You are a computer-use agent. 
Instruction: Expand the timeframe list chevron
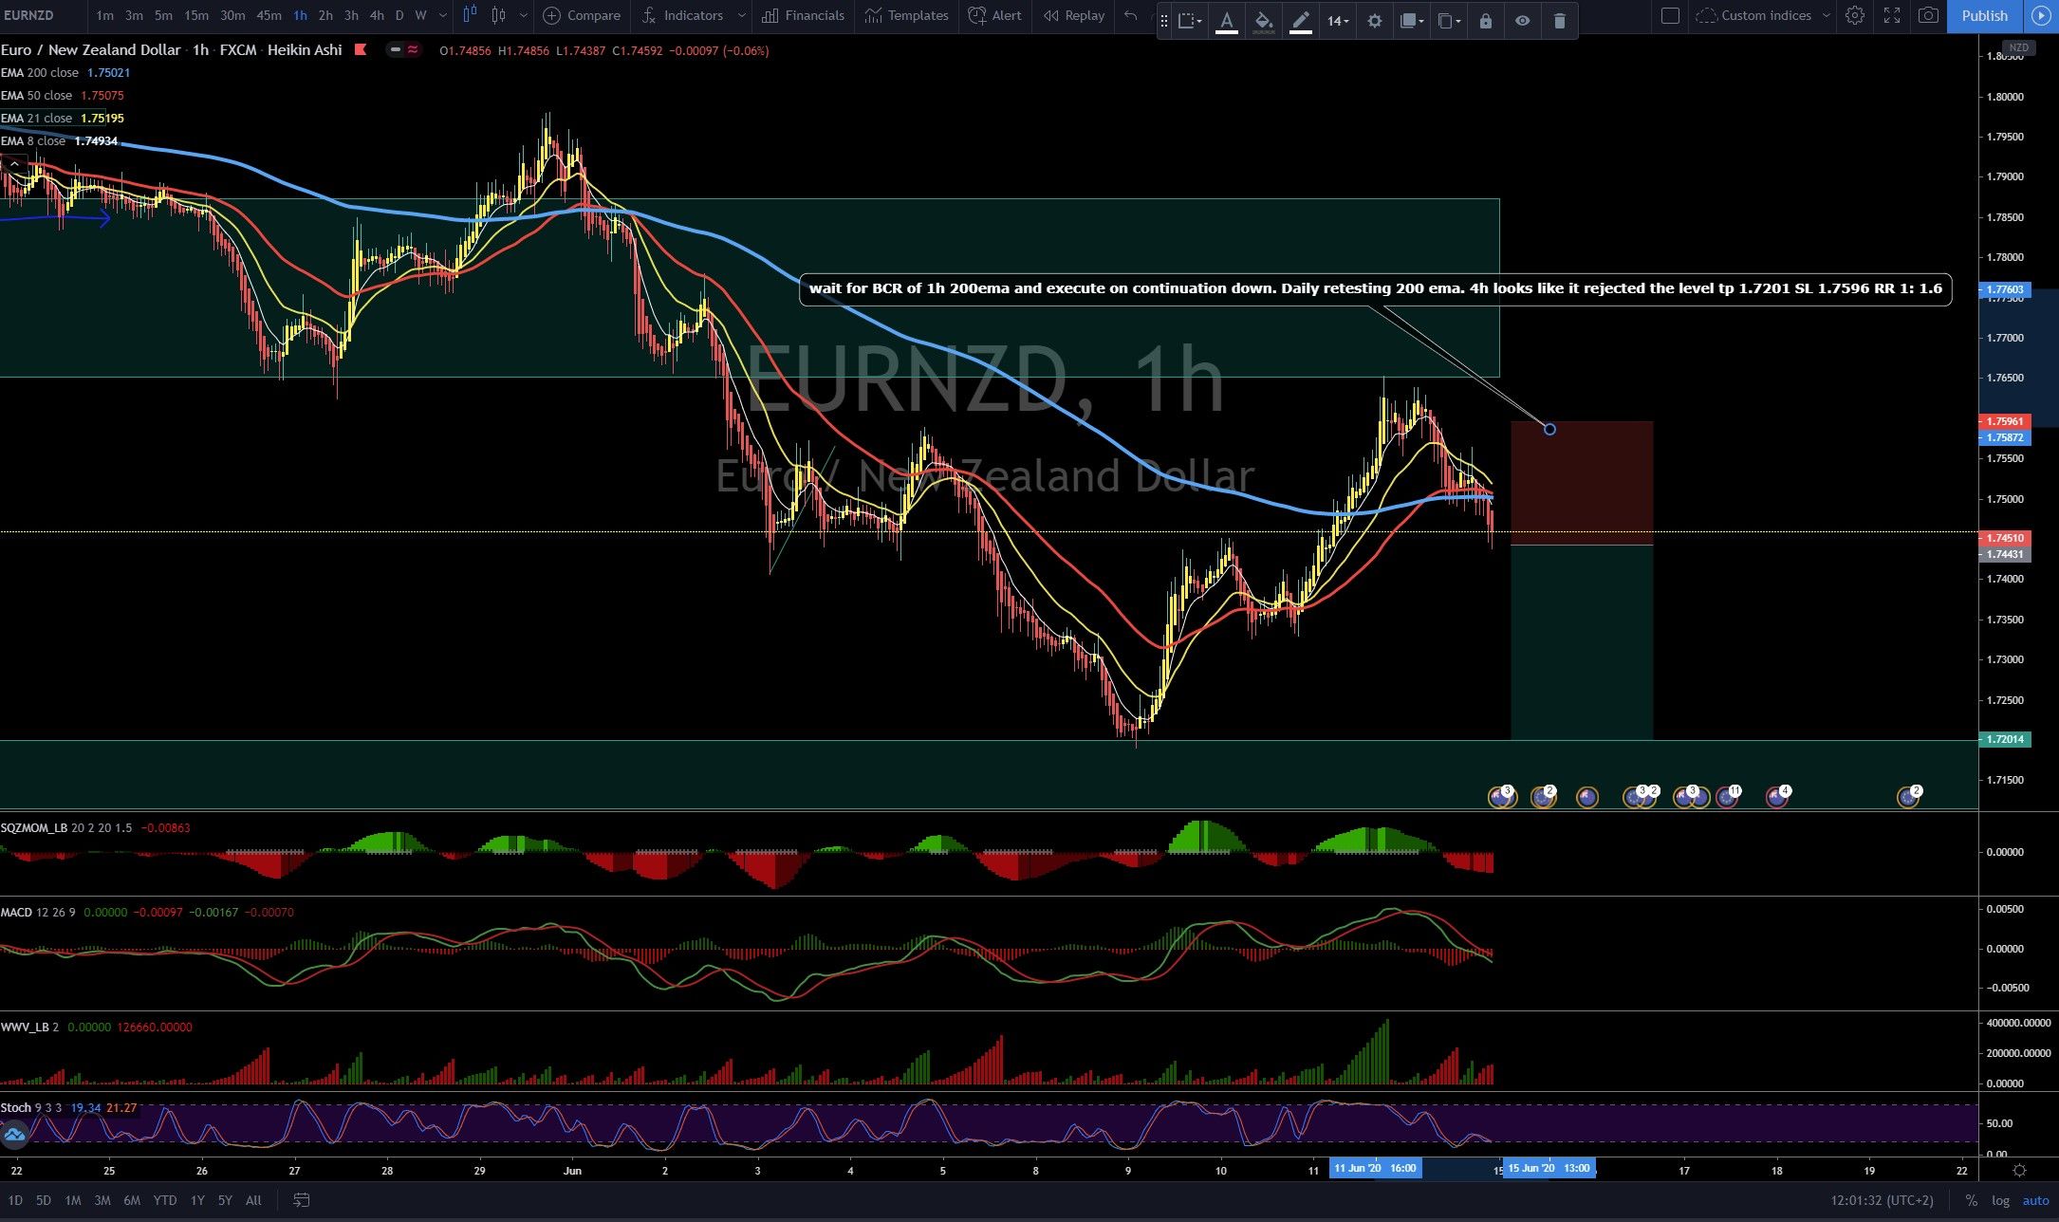coord(443,15)
